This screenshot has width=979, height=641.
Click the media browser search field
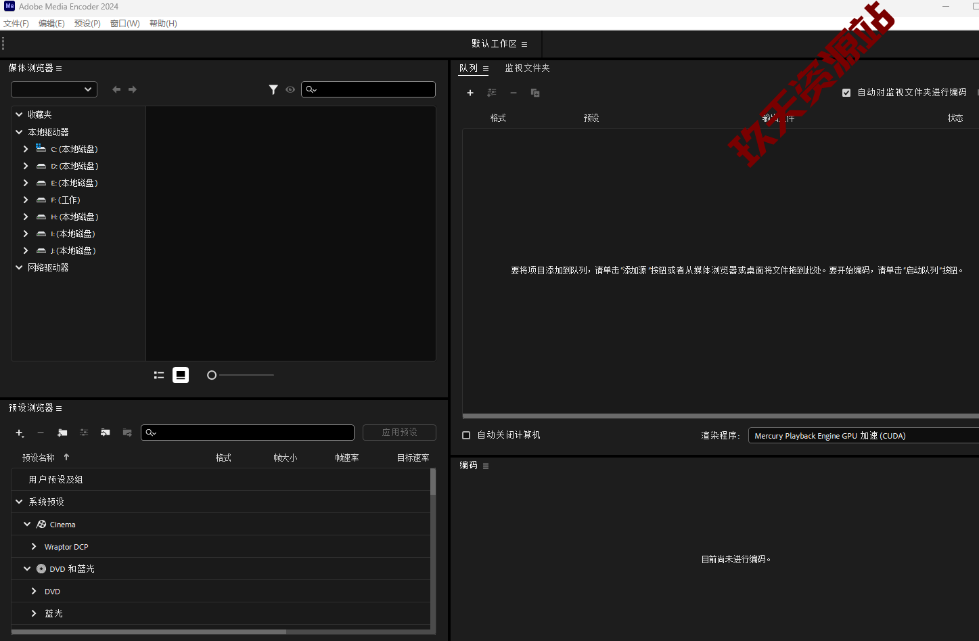(368, 89)
